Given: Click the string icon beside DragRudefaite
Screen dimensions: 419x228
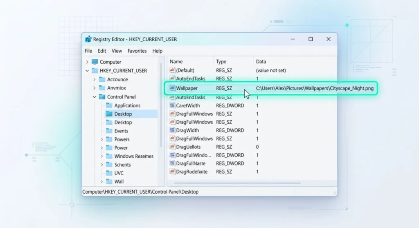Looking at the screenshot, I should (x=172, y=171).
